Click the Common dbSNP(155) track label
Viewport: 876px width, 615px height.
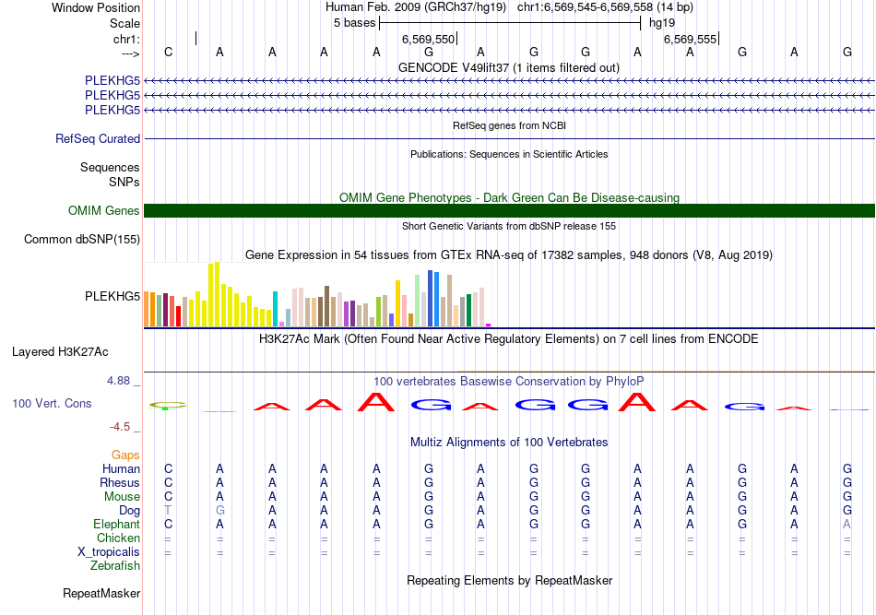click(x=82, y=239)
